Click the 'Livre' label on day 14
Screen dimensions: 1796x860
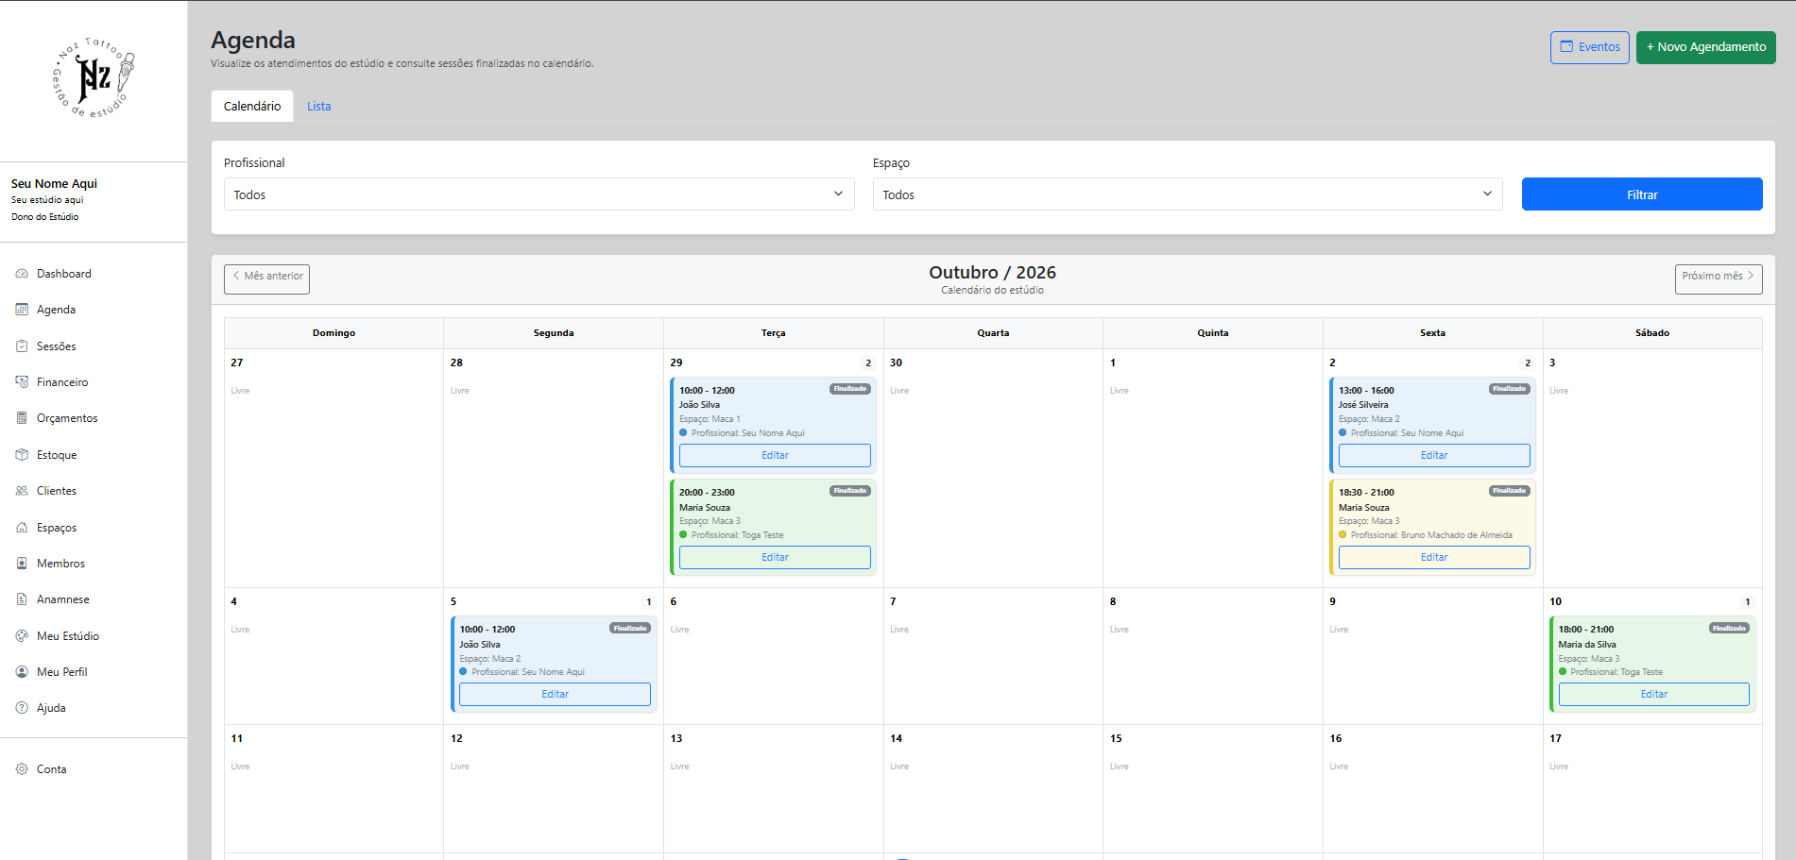[x=899, y=767]
